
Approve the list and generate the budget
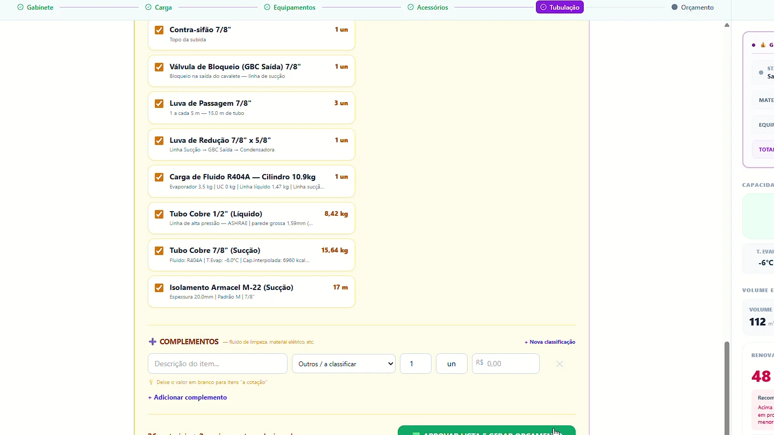[486, 430]
